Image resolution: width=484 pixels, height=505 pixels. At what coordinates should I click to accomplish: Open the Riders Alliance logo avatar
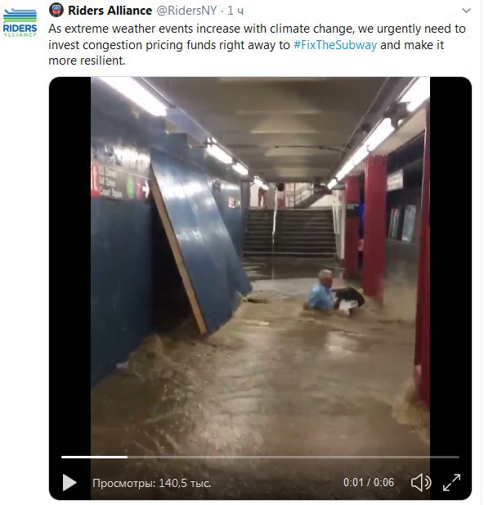[20, 23]
